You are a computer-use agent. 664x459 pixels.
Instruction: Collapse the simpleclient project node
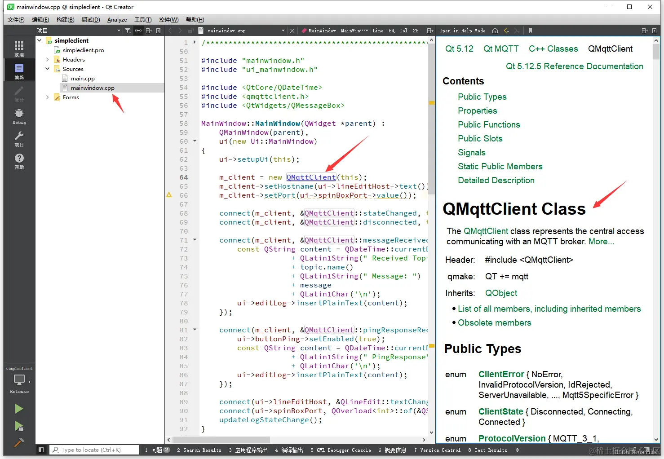pyautogui.click(x=40, y=40)
